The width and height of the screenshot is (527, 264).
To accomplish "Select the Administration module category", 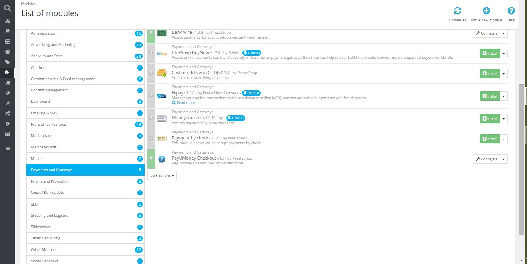I will click(85, 33).
